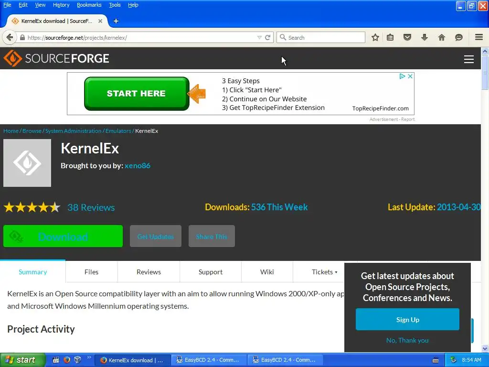Open the SourceForge site hamburger menu
This screenshot has height=367, width=489.
tap(469, 59)
